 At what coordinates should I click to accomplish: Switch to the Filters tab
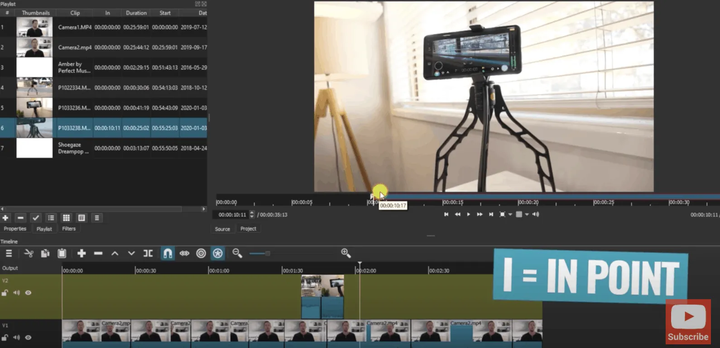pyautogui.click(x=69, y=229)
